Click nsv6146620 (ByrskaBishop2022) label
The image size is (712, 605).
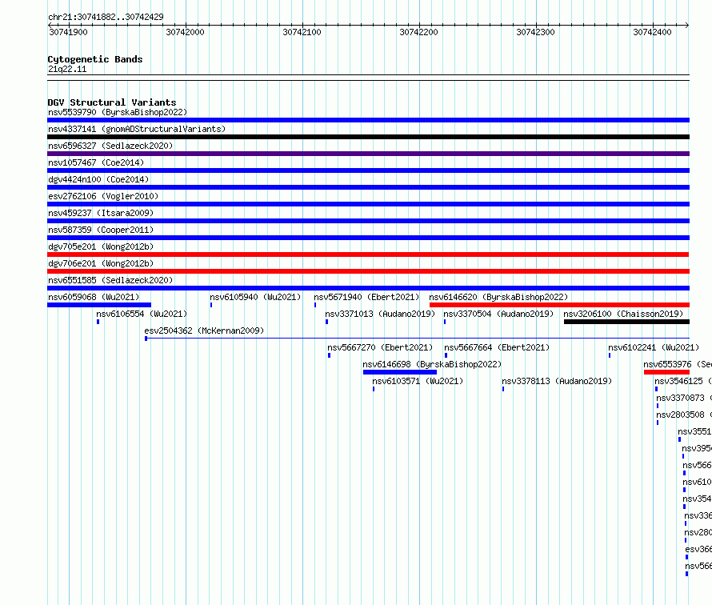(x=498, y=297)
